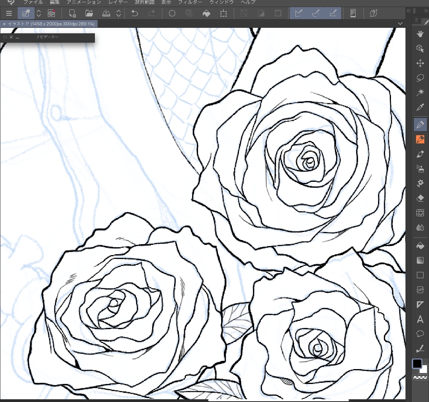Image resolution: width=429 pixels, height=402 pixels.
Task: Choose the Eyedropper tool
Action: point(420,107)
